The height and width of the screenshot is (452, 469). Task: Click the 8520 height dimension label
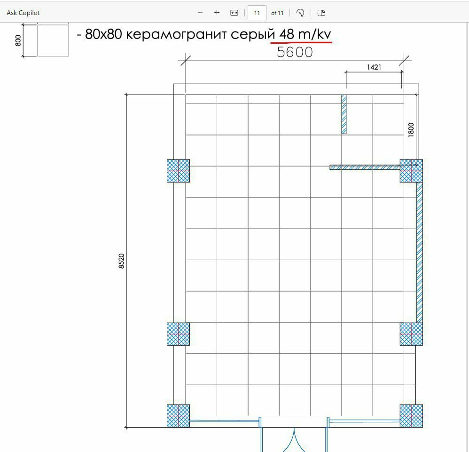[x=121, y=261]
